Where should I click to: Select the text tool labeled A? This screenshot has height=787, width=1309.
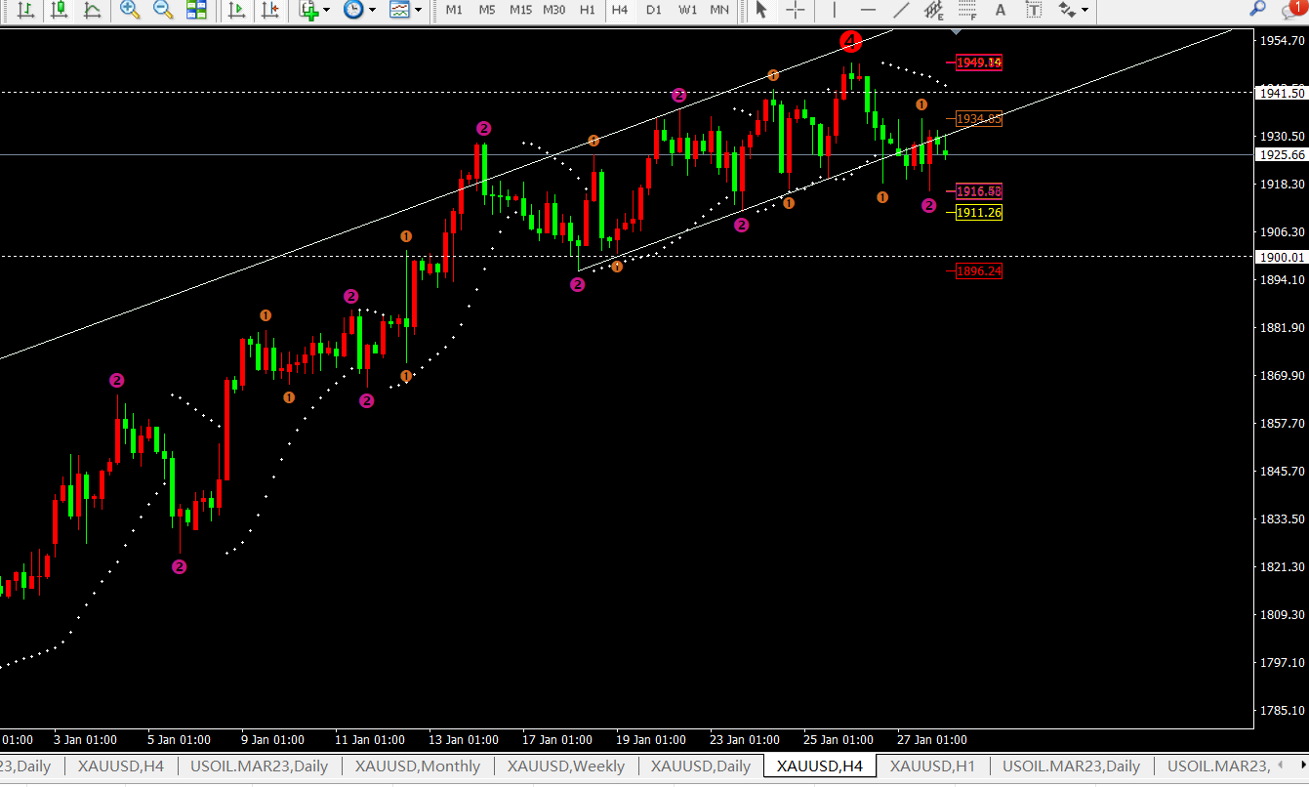[x=1000, y=11]
